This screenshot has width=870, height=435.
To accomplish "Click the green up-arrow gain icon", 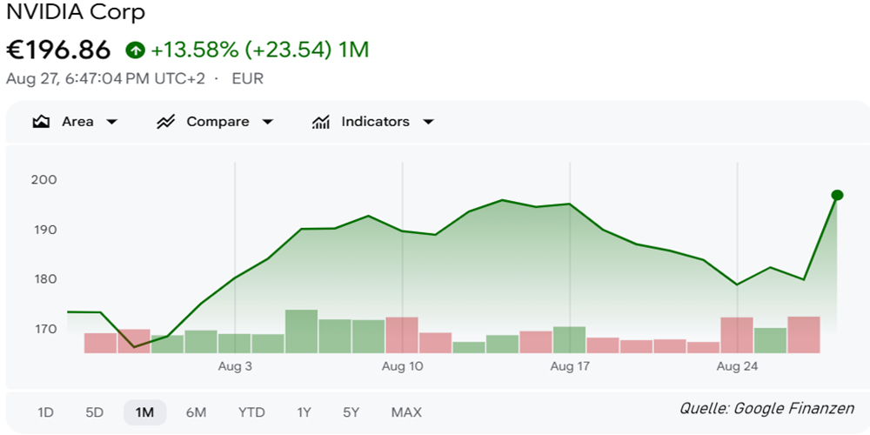I will point(136,50).
